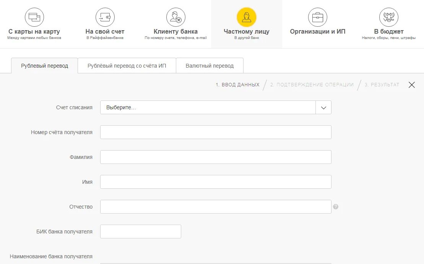424x264 pixels.
Task: Click the organizations briefcase icon
Action: pyautogui.click(x=318, y=17)
